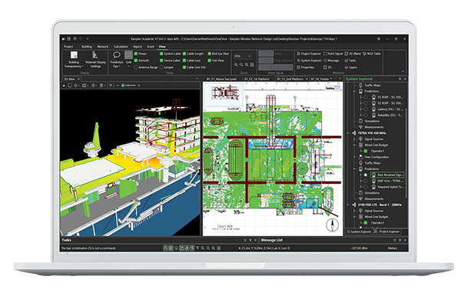The image size is (464, 303).
Task: Switch to the Network ribbon tab
Action: coord(103,46)
